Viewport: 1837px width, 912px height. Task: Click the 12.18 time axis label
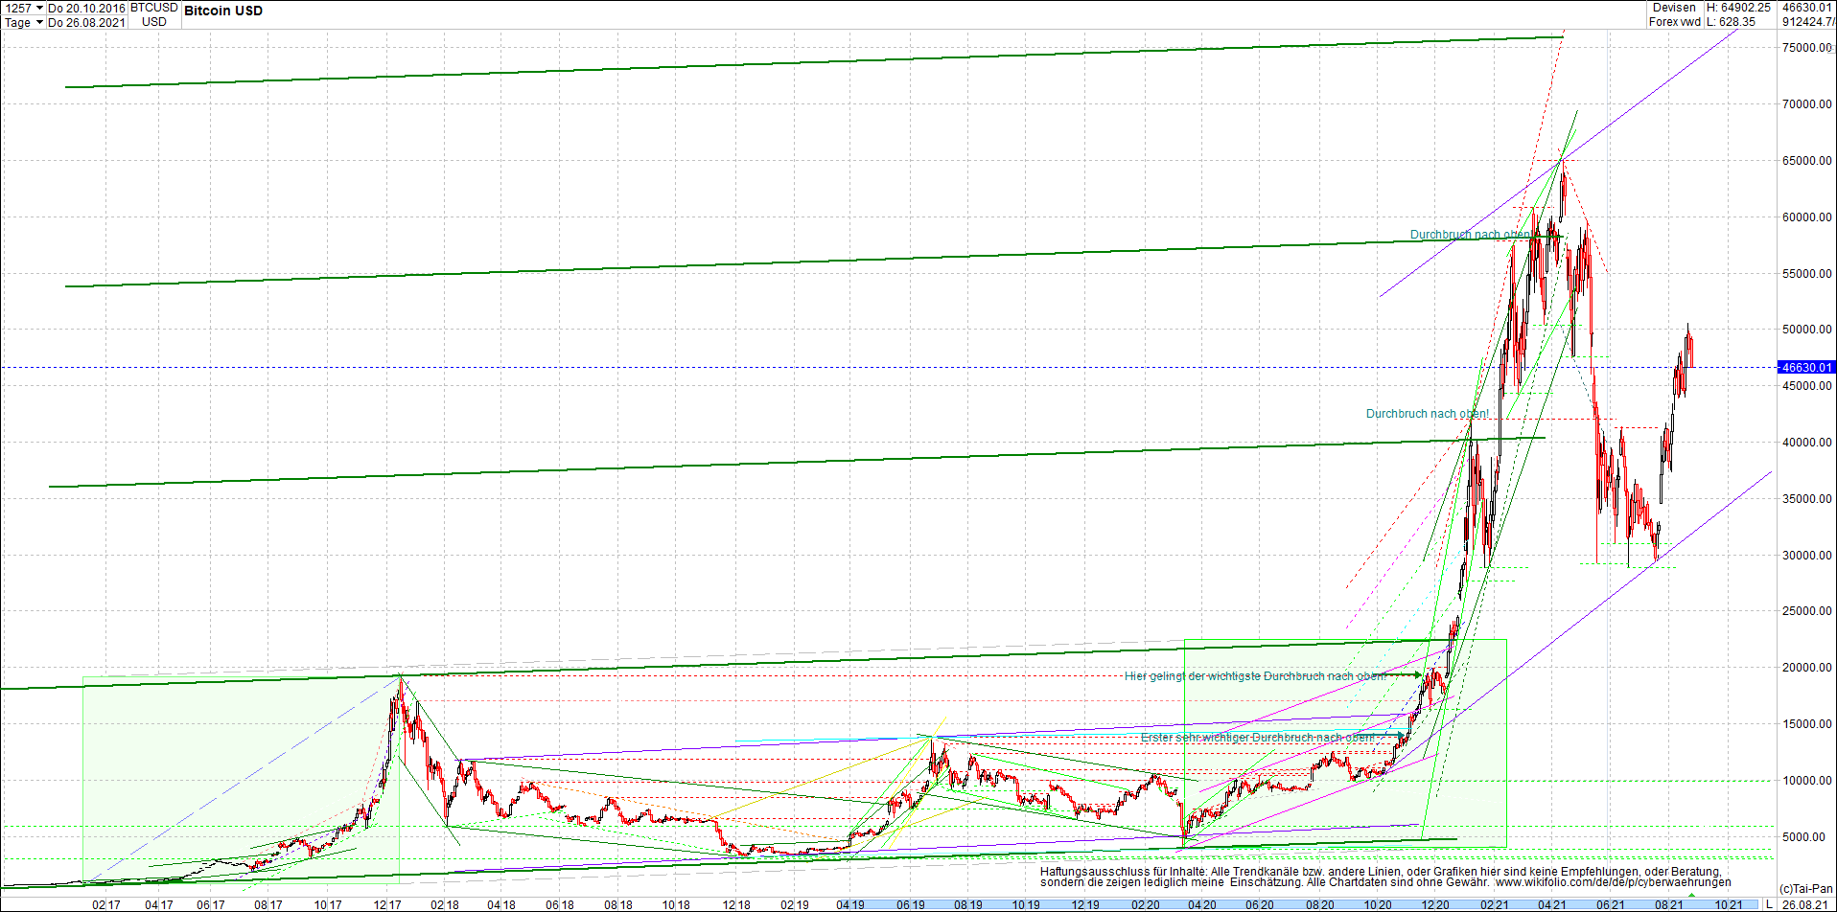735,904
